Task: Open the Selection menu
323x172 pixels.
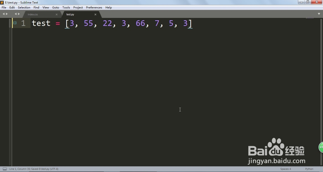Action: 24,7
